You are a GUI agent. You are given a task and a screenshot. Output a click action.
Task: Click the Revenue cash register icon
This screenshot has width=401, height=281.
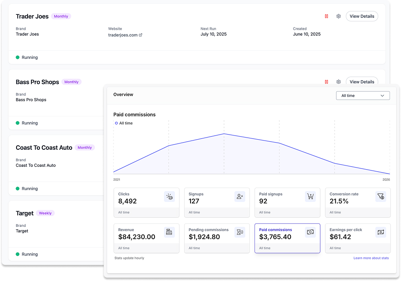[169, 232]
